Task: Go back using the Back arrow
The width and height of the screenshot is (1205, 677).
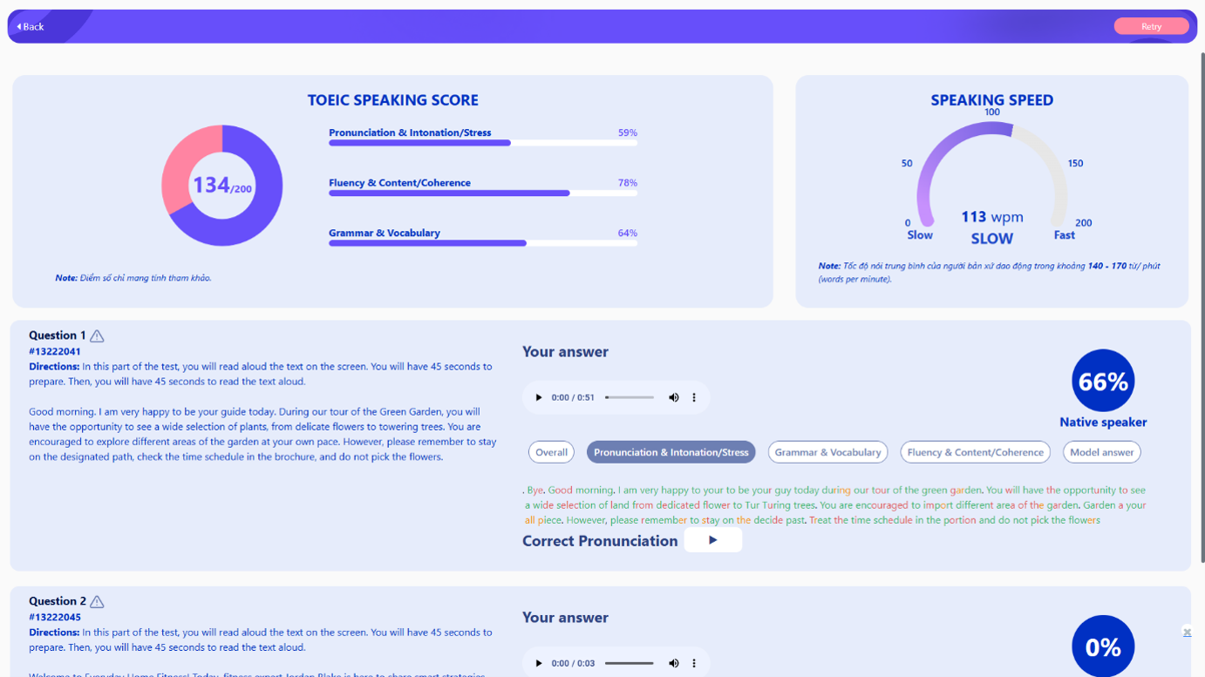Action: 31,27
